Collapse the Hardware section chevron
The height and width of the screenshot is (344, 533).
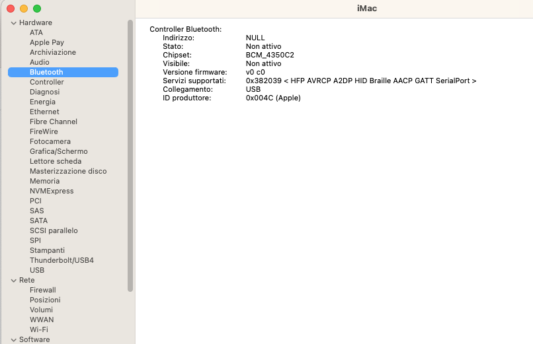point(14,23)
